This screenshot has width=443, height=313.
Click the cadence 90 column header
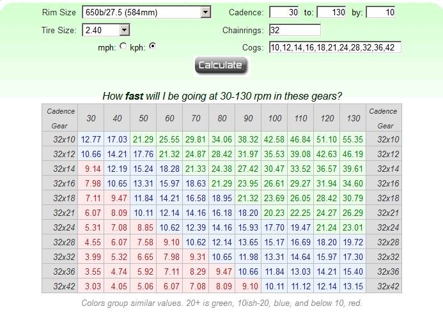coord(248,118)
